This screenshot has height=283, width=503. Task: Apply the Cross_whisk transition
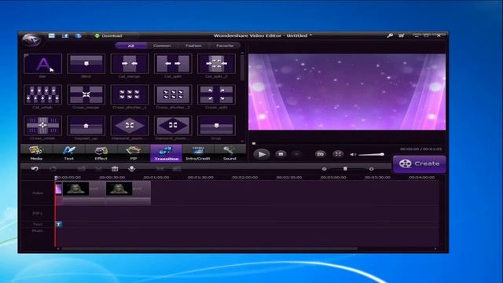pyautogui.click(x=42, y=126)
